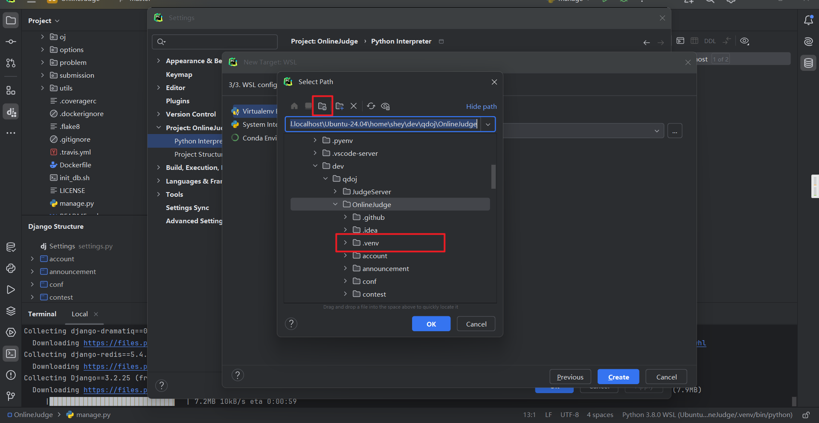The width and height of the screenshot is (819, 423).
Task: Open Django Structure tool window icon
Action: pyautogui.click(x=11, y=112)
